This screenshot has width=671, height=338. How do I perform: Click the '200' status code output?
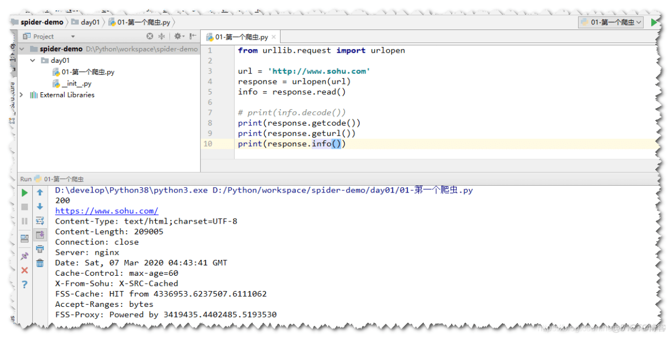coord(62,200)
